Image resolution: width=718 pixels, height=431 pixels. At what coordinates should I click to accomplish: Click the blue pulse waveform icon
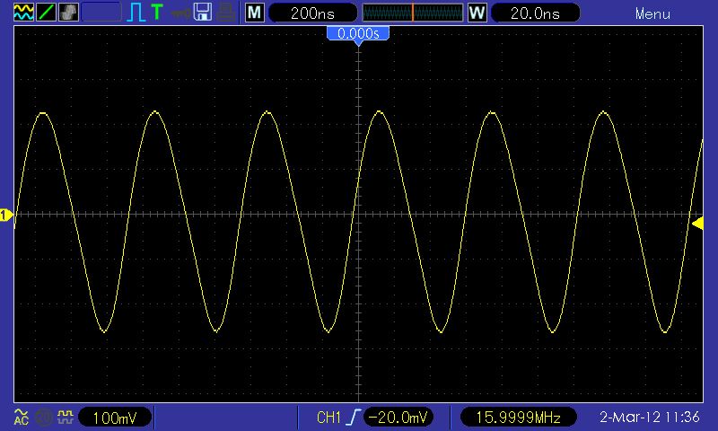pos(136,13)
